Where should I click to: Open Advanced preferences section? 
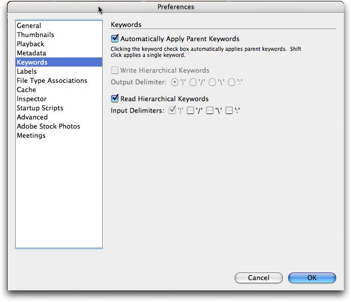[32, 117]
